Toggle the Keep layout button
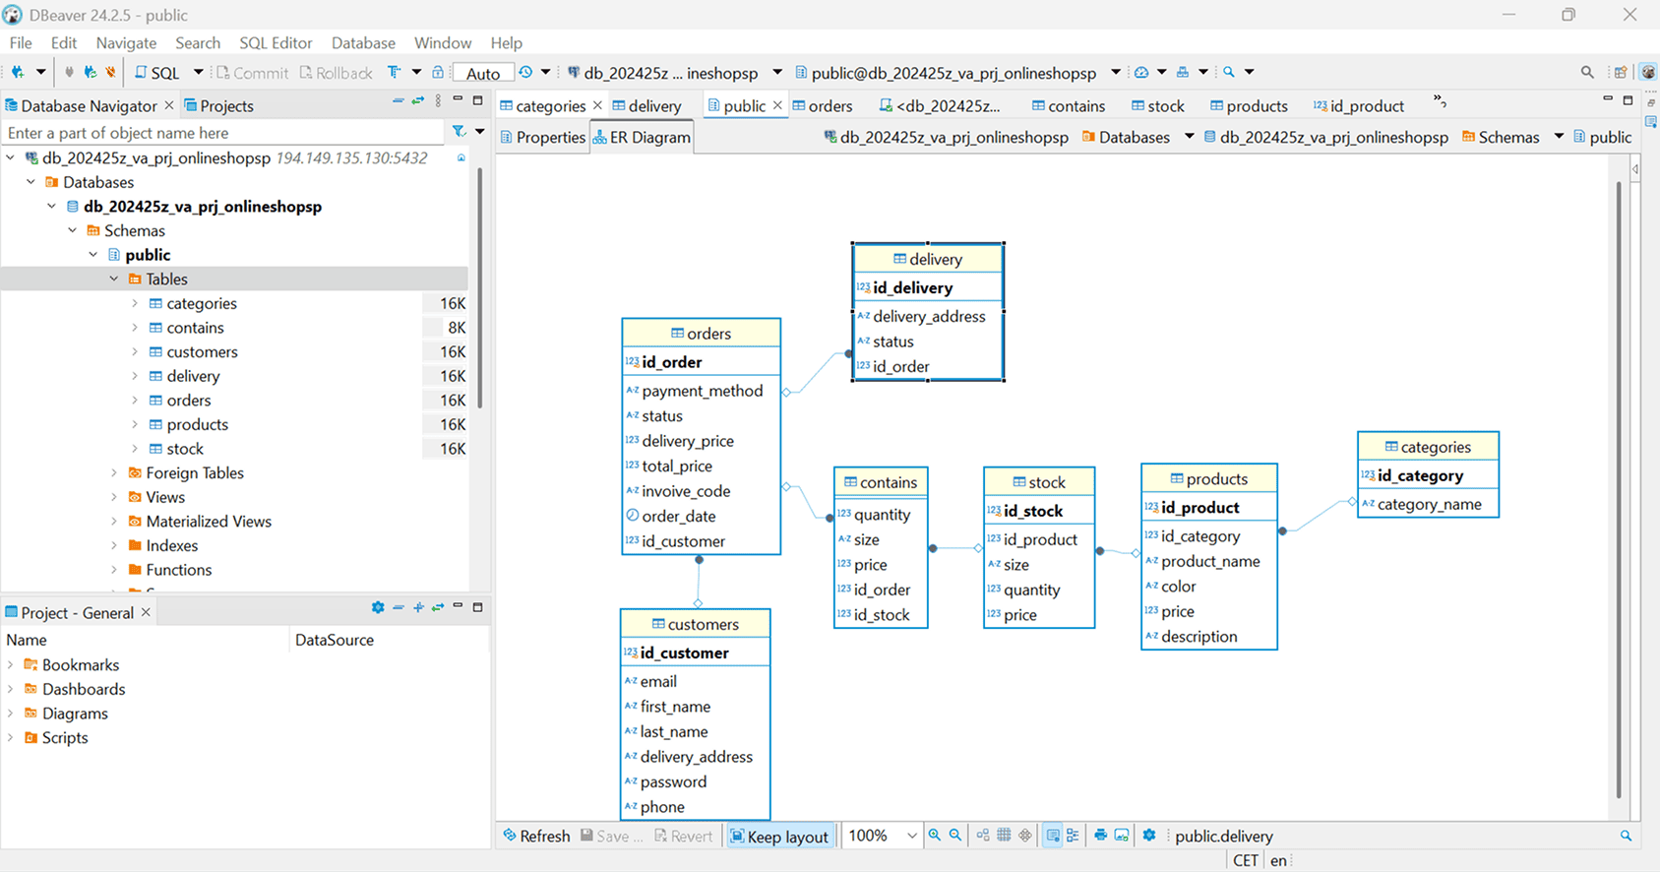This screenshot has width=1660, height=872. [x=778, y=837]
